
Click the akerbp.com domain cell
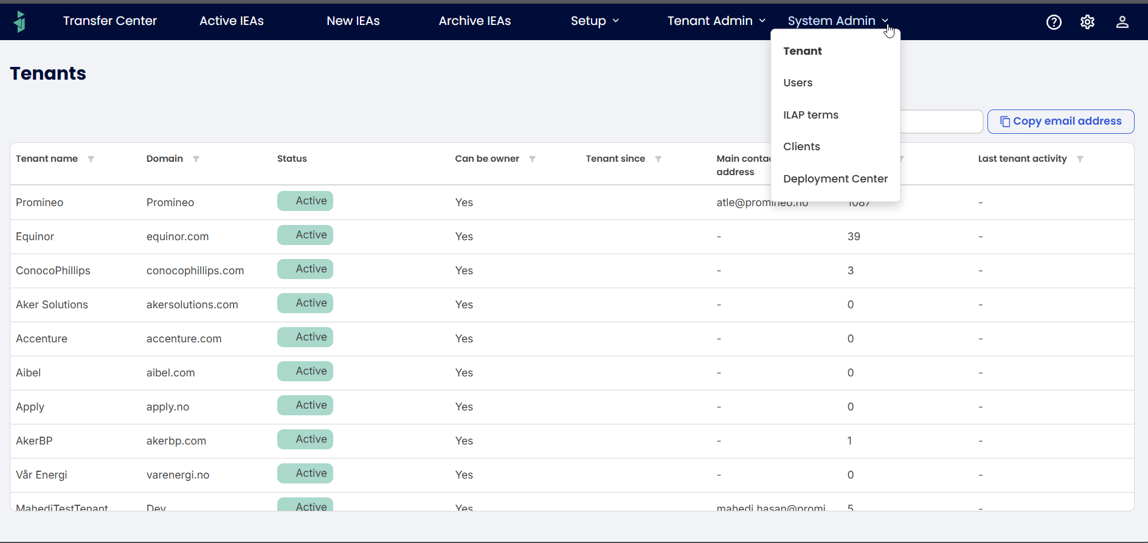pyautogui.click(x=176, y=441)
